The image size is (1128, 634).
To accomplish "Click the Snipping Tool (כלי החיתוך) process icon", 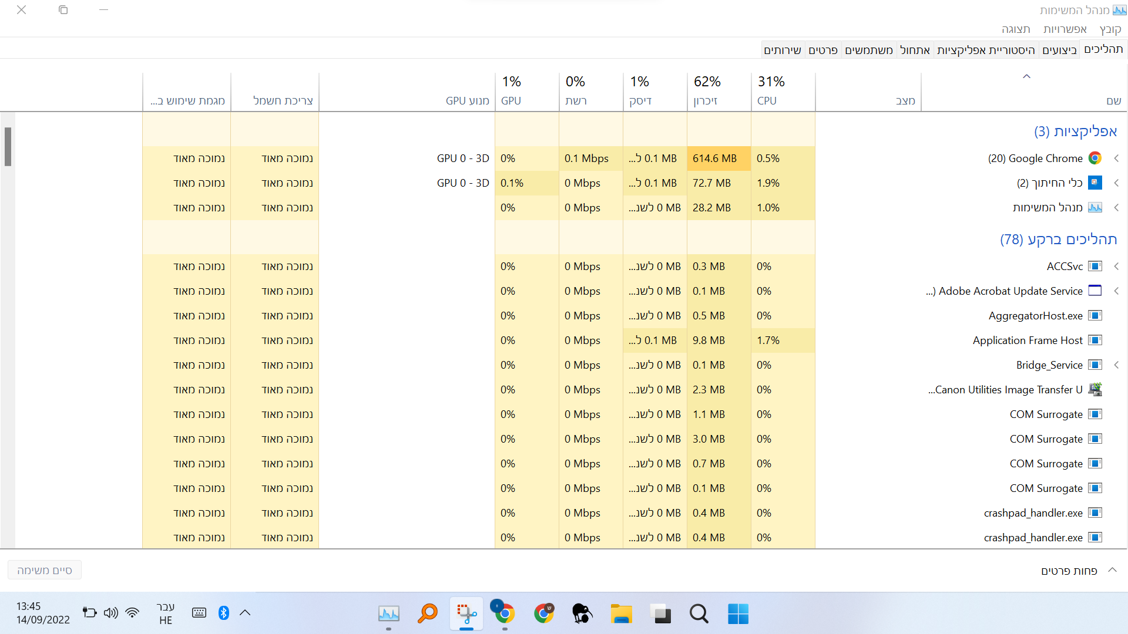I will [1095, 183].
